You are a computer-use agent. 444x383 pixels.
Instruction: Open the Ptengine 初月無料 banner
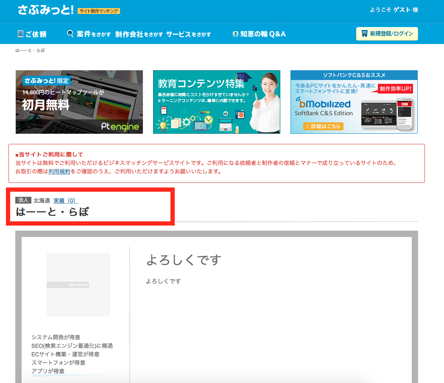pyautogui.click(x=79, y=102)
